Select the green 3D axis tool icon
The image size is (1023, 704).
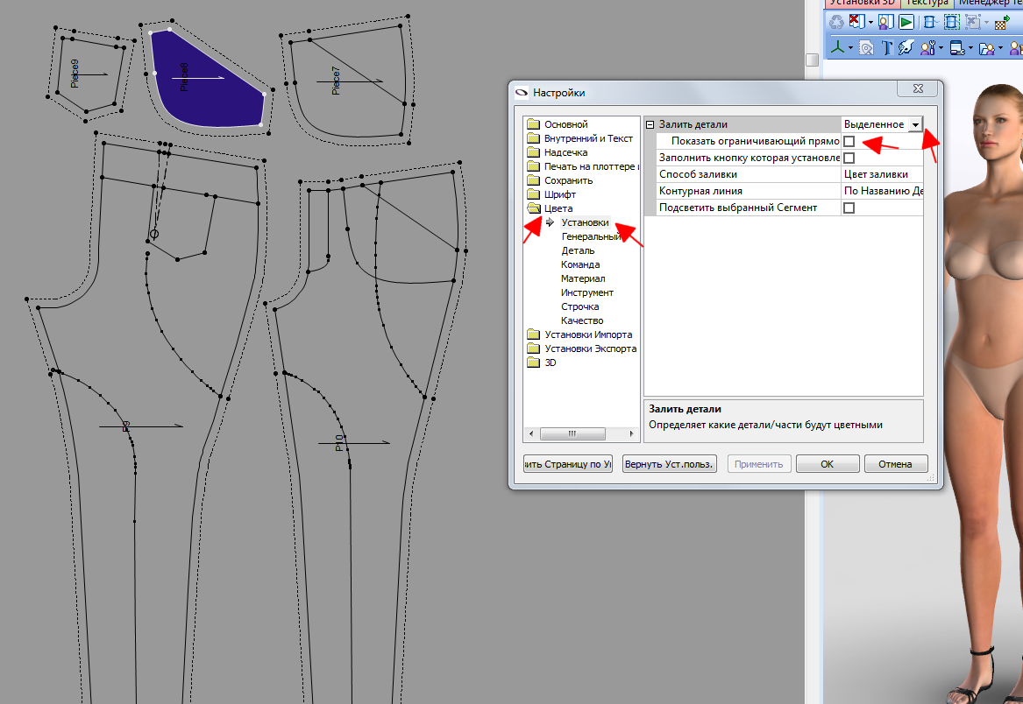pyautogui.click(x=839, y=48)
